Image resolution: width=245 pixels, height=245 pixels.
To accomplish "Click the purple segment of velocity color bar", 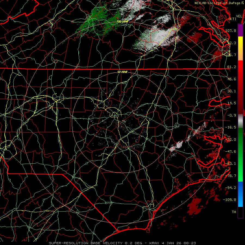I will click(240, 30).
